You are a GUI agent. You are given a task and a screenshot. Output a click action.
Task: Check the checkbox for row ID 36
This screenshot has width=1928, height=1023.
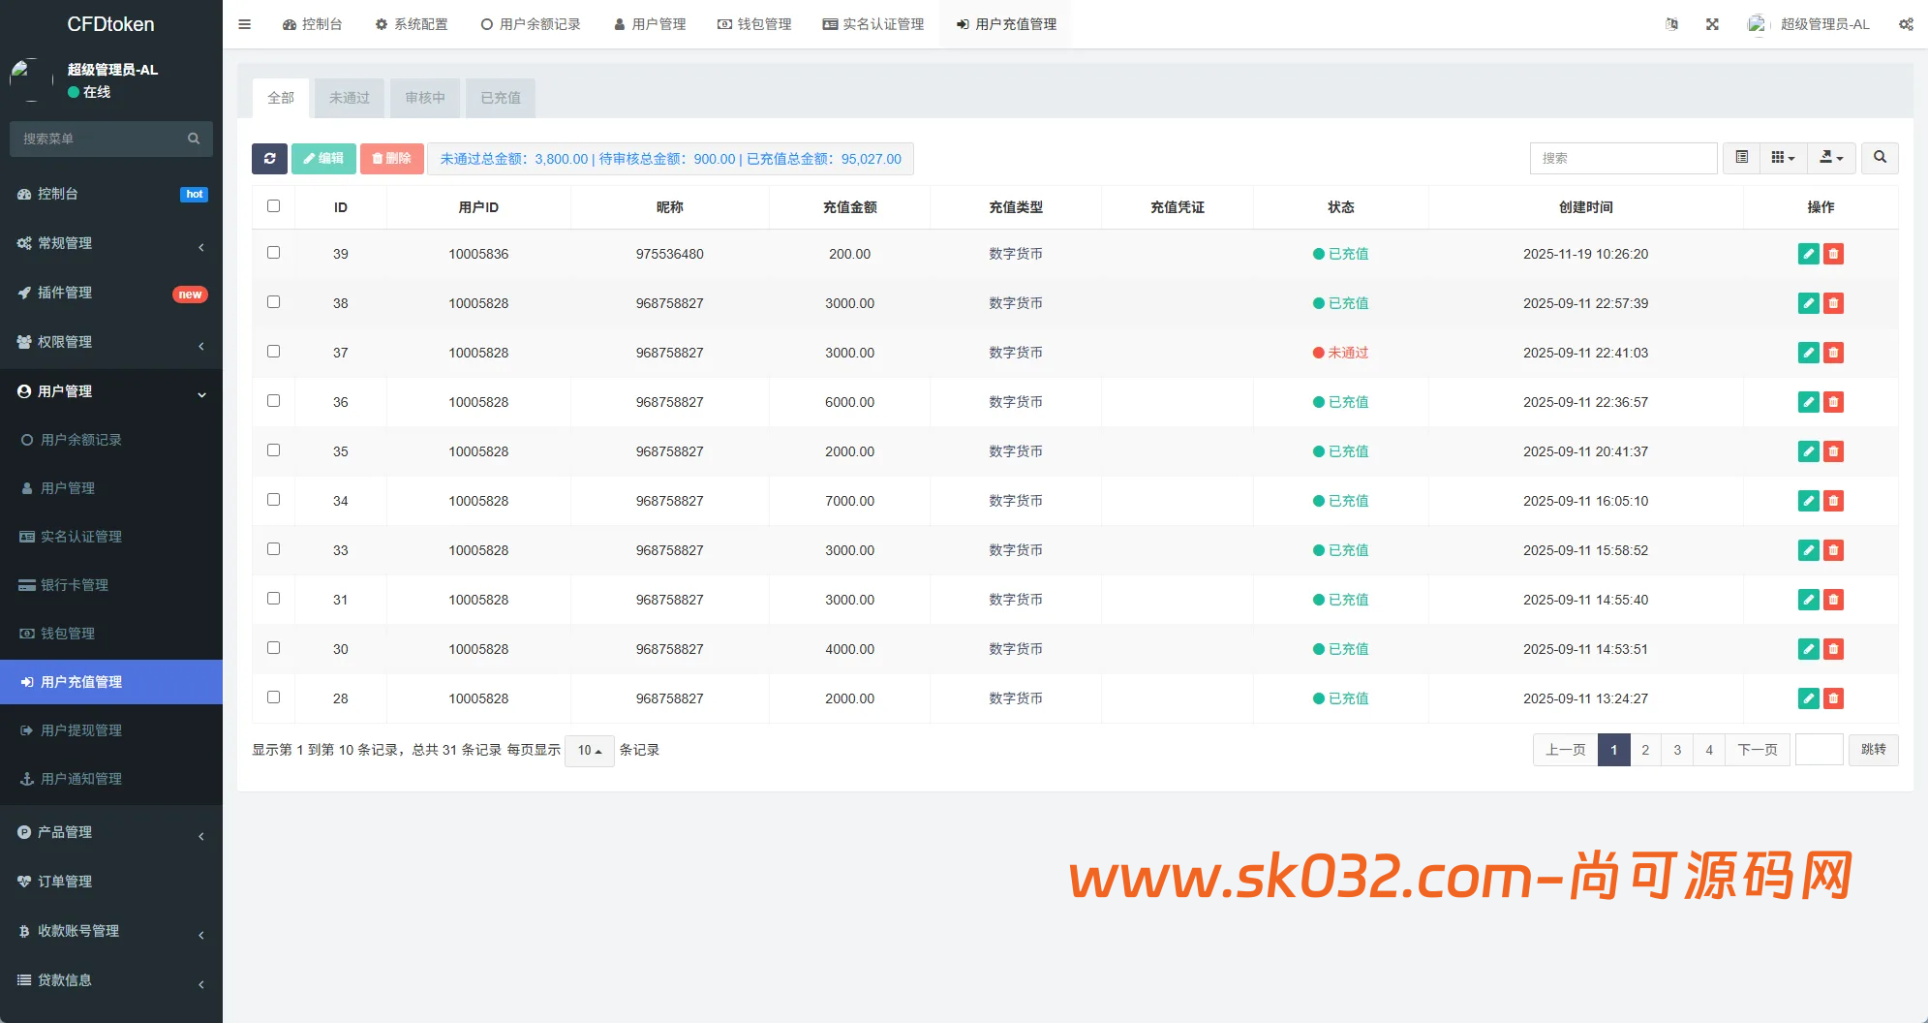point(273,401)
